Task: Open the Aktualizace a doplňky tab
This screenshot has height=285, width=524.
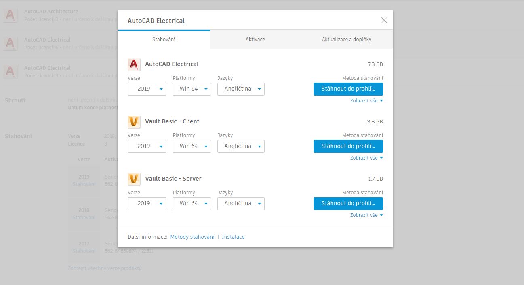Action: (347, 40)
